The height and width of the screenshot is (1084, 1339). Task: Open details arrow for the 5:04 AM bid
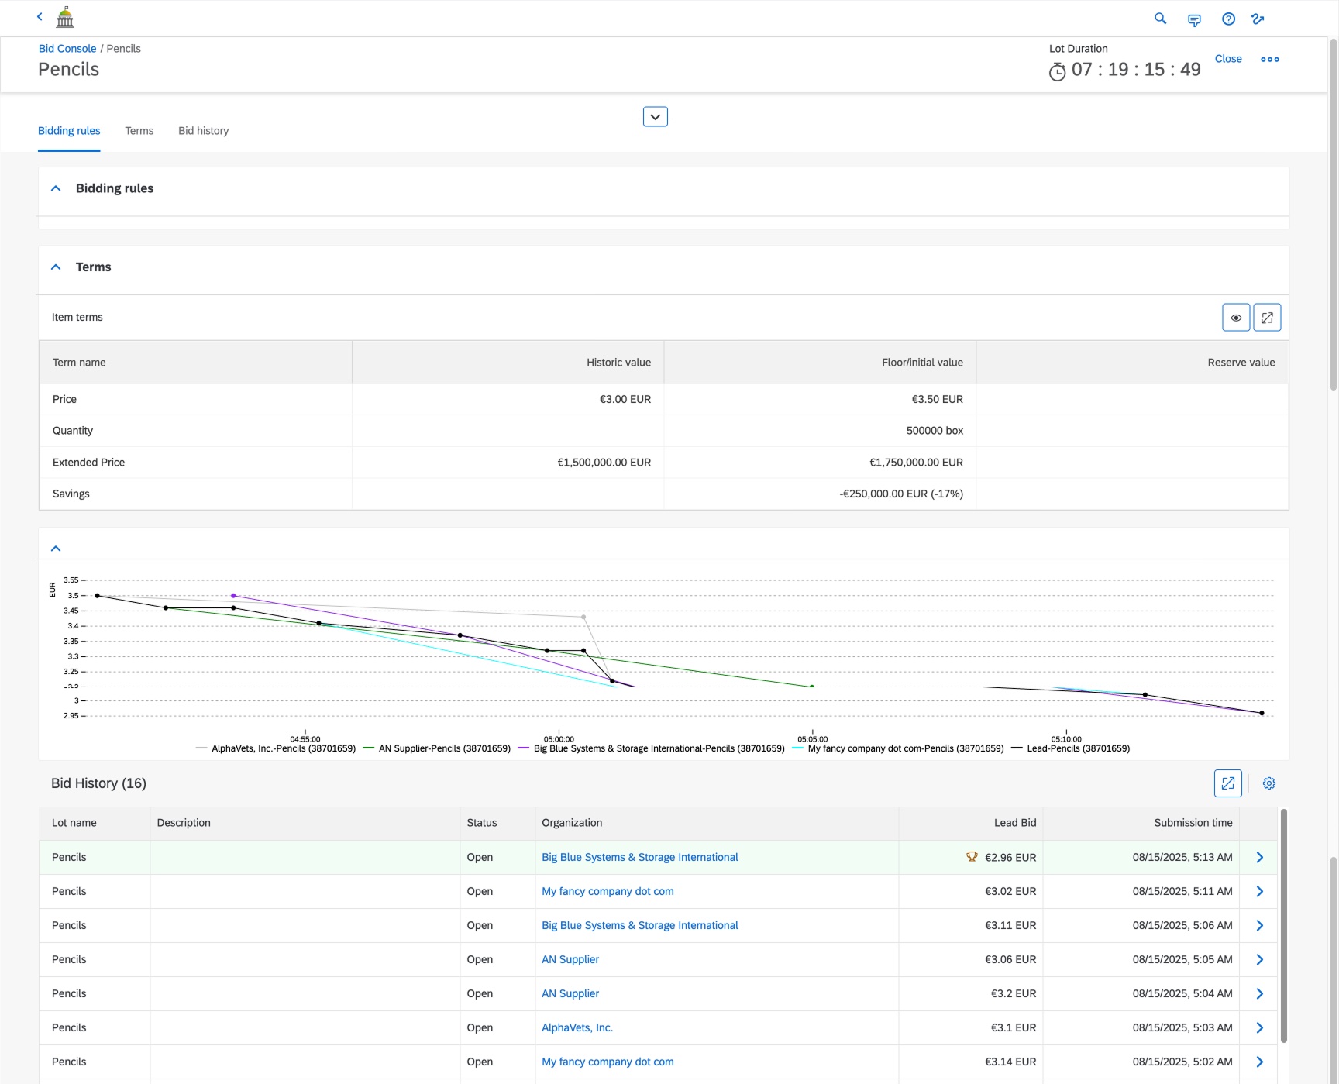click(x=1260, y=993)
